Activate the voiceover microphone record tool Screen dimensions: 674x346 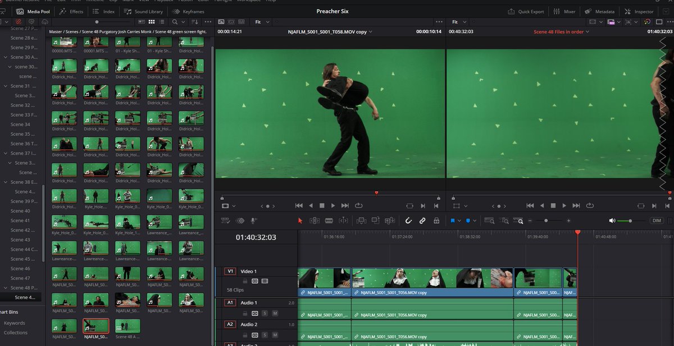[253, 220]
